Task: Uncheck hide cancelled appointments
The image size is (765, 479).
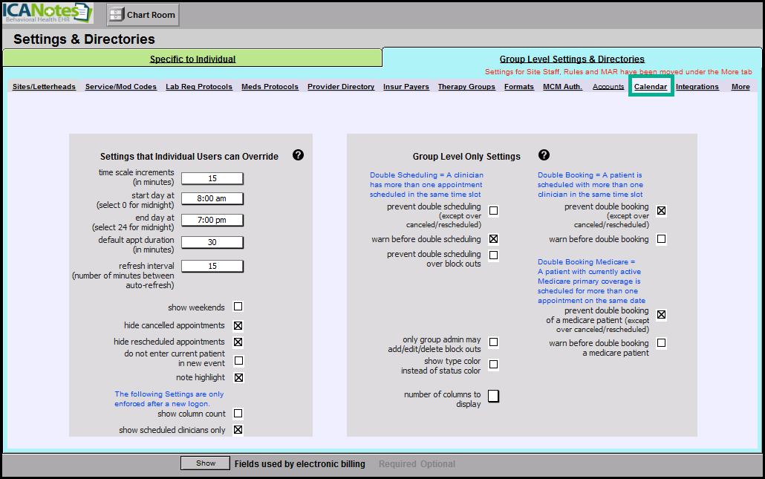Action: (238, 326)
